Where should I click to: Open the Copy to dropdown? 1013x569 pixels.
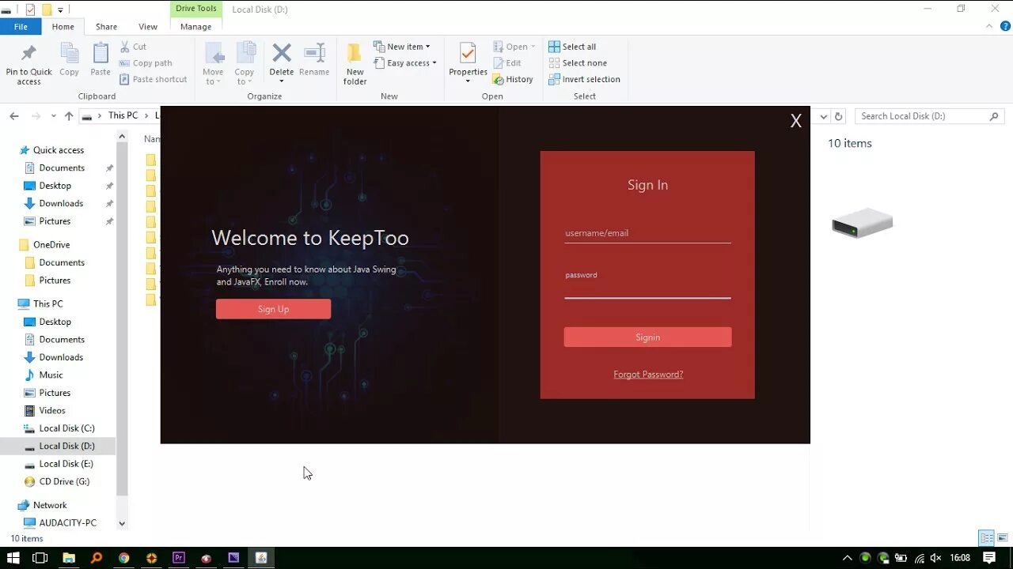click(x=245, y=63)
